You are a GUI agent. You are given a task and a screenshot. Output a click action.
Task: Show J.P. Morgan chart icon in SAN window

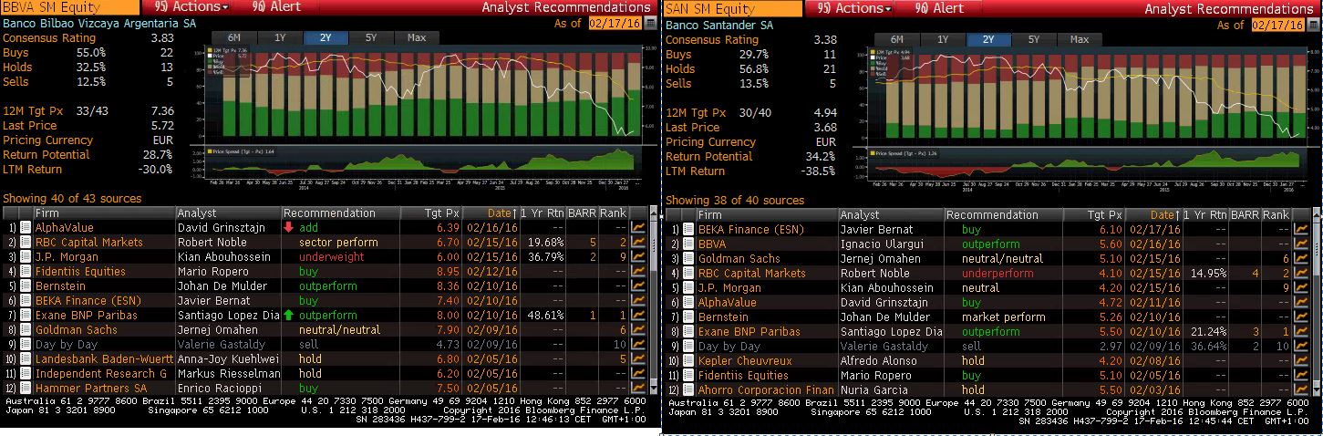(1301, 288)
